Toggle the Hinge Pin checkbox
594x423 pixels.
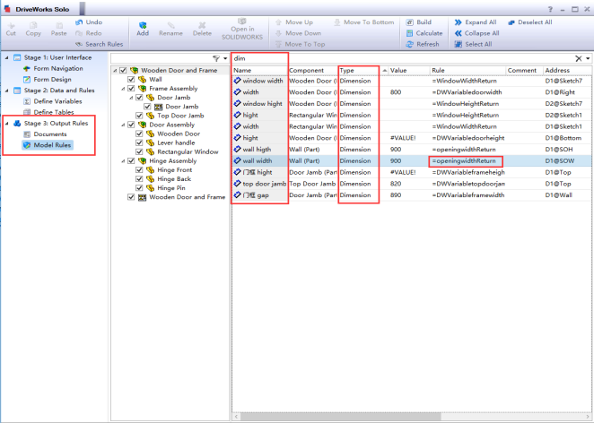137,188
